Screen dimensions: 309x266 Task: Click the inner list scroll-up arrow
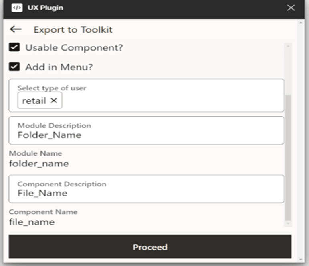[288, 46]
